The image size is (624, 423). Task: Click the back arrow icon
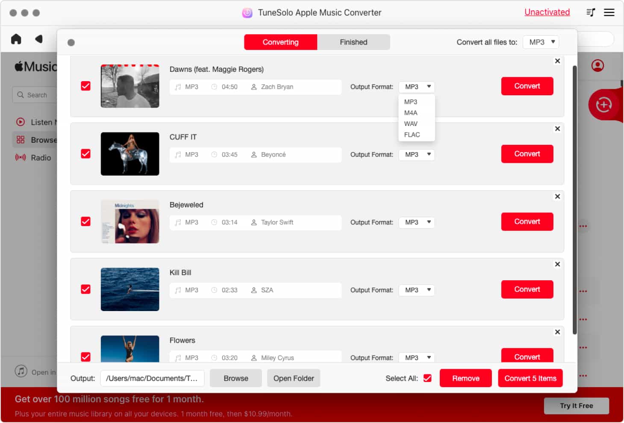[x=39, y=39]
